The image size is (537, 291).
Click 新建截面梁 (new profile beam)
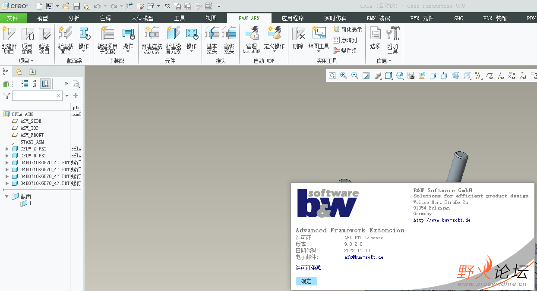[66, 40]
